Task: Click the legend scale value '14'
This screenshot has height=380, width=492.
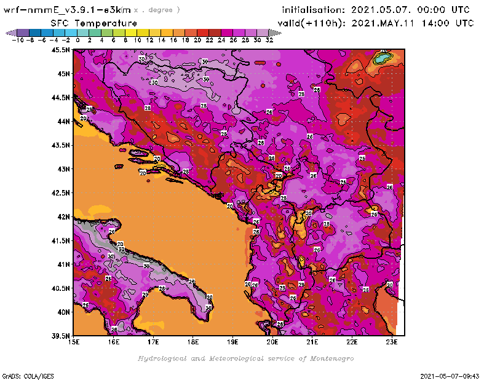Action: (161, 40)
